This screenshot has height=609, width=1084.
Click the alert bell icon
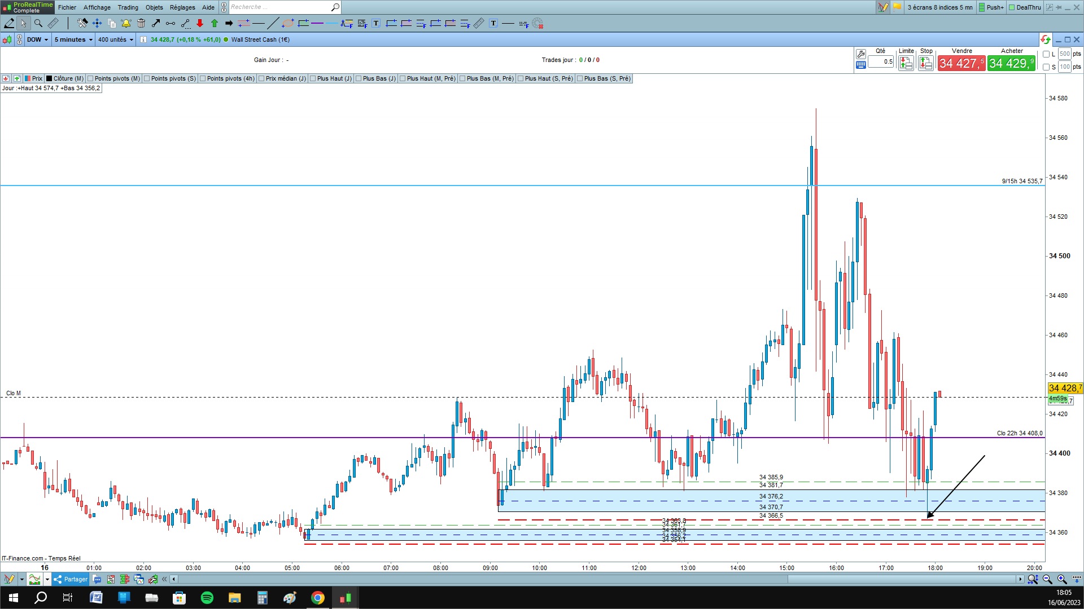(126, 23)
